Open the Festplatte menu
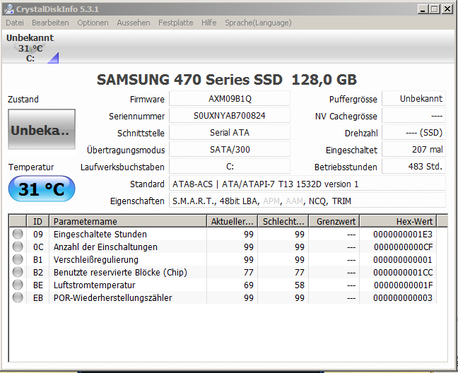 [175, 23]
